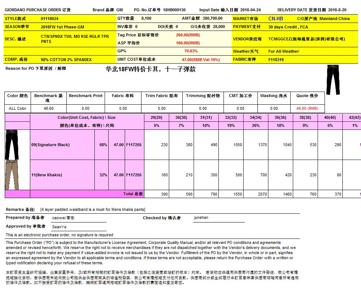Click the 11(New Khakis) color row label
361x293 pixels.
(x=47, y=175)
